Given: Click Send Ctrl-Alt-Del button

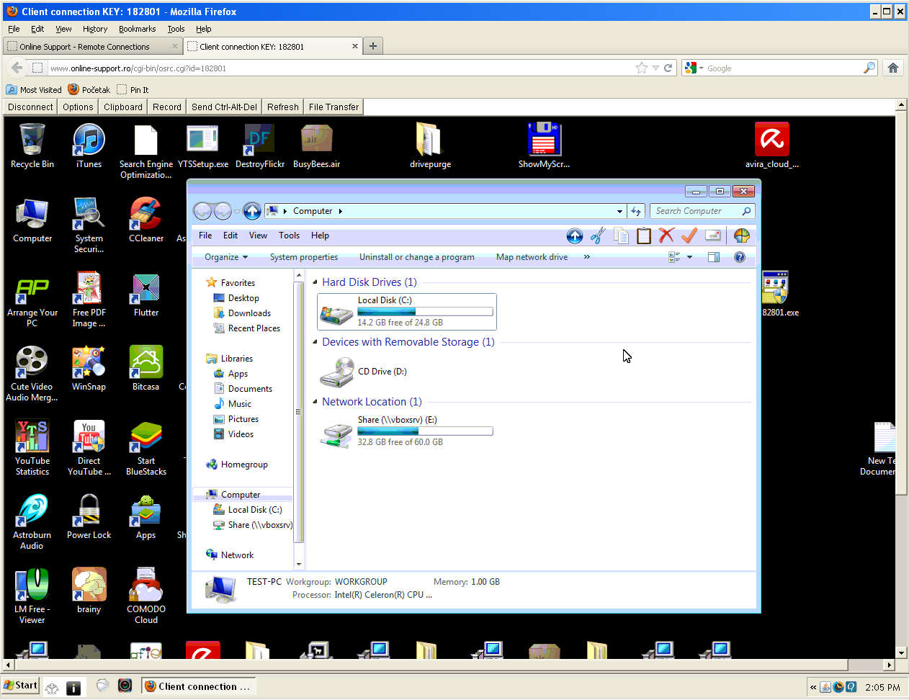Looking at the screenshot, I should tap(224, 107).
